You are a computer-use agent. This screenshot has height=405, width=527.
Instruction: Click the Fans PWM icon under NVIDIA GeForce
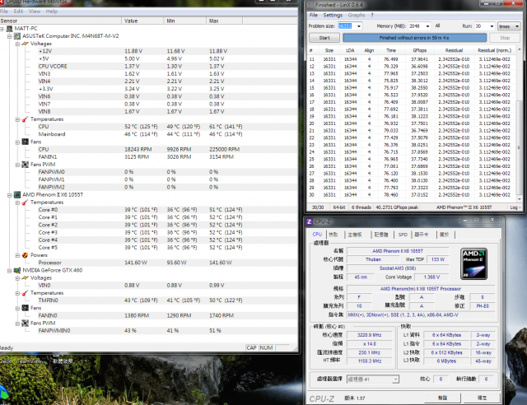click(x=26, y=323)
